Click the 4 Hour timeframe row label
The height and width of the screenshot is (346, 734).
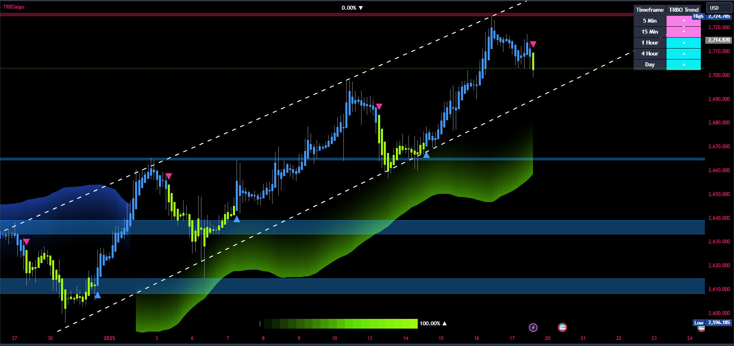[650, 53]
